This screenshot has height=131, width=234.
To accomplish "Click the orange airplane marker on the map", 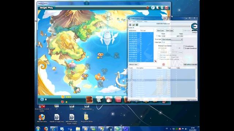I will point(100,78).
